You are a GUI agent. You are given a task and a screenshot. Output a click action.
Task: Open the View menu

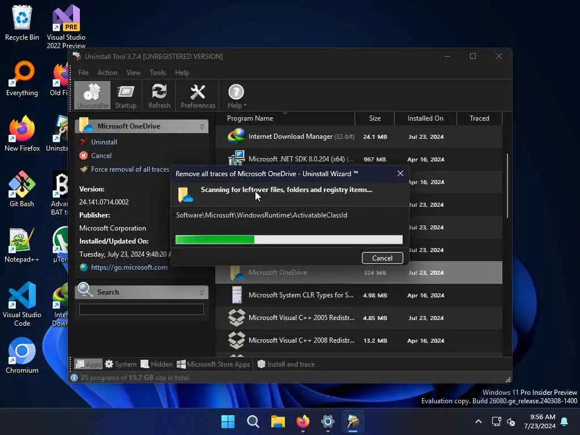133,72
